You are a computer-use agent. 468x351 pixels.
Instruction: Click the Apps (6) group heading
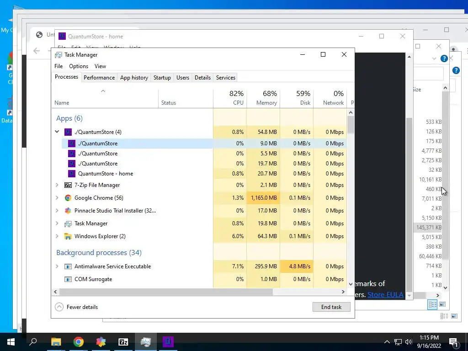[x=69, y=118]
